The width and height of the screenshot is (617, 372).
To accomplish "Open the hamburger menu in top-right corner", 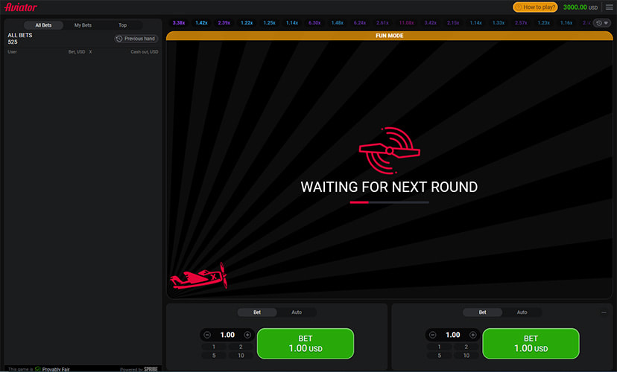I will click(609, 7).
